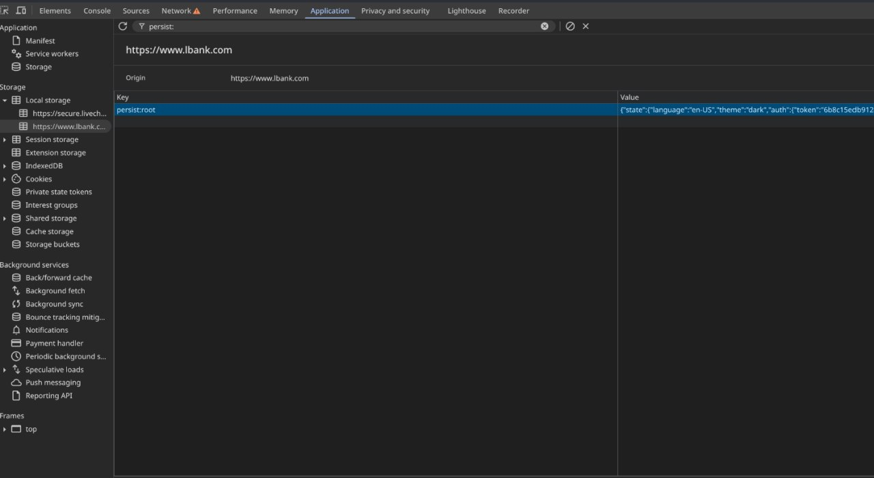Viewport: 874px width, 478px height.
Task: Click the Cookies cookie icon
Action: point(16,179)
